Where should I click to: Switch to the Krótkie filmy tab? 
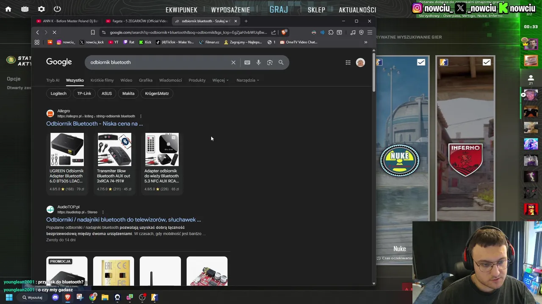click(102, 80)
